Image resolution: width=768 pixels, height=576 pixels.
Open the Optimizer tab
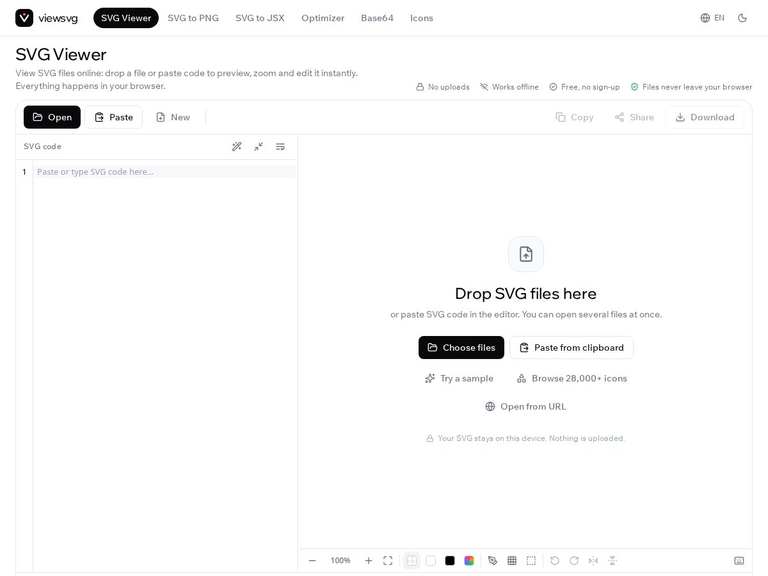[323, 18]
